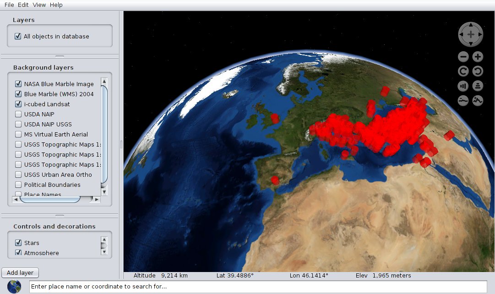The image size is (495, 294).
Task: Rotate the globe heading clockwise
Action: (x=463, y=71)
